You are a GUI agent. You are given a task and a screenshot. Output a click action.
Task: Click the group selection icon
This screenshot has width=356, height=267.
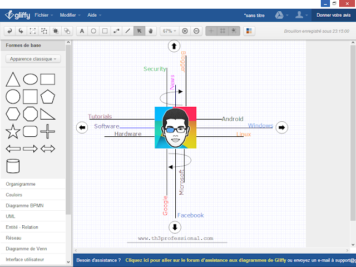coord(33,31)
